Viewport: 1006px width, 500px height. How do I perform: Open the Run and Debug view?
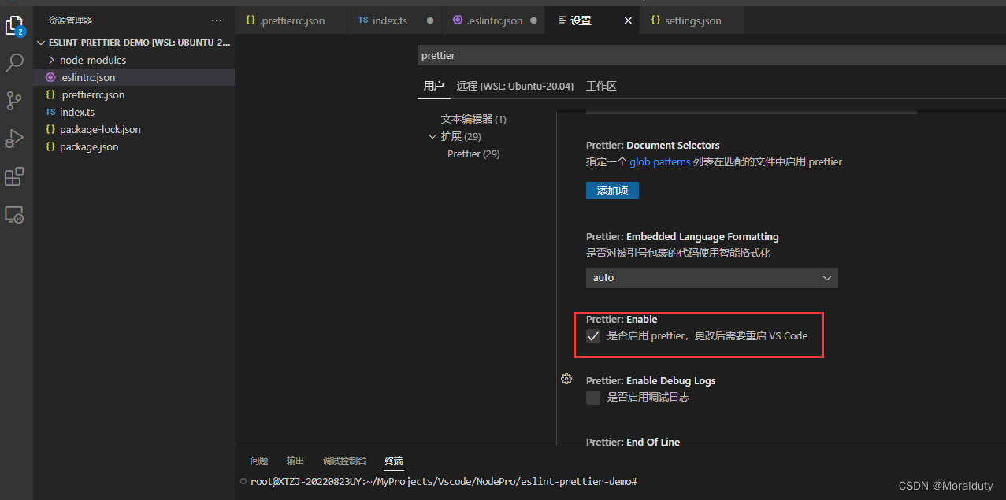pos(14,139)
